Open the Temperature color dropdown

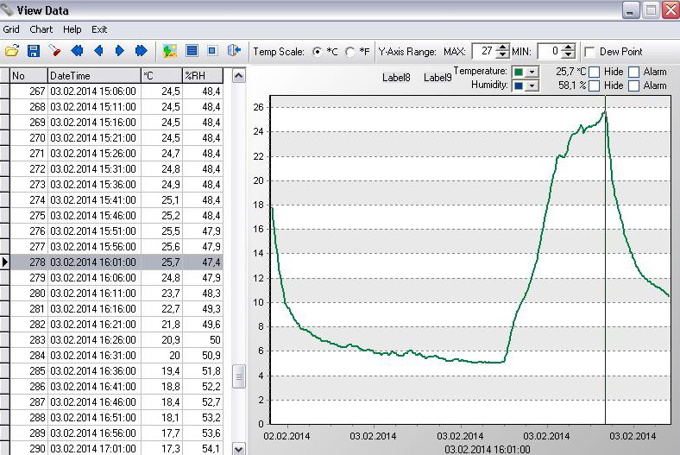[532, 72]
